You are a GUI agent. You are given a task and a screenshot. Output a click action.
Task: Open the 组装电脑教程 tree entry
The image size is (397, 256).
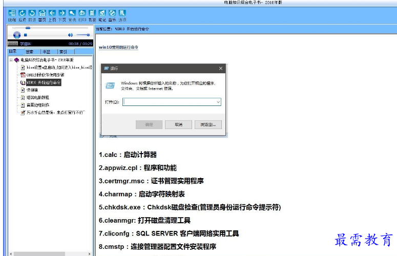pyautogui.click(x=38, y=97)
